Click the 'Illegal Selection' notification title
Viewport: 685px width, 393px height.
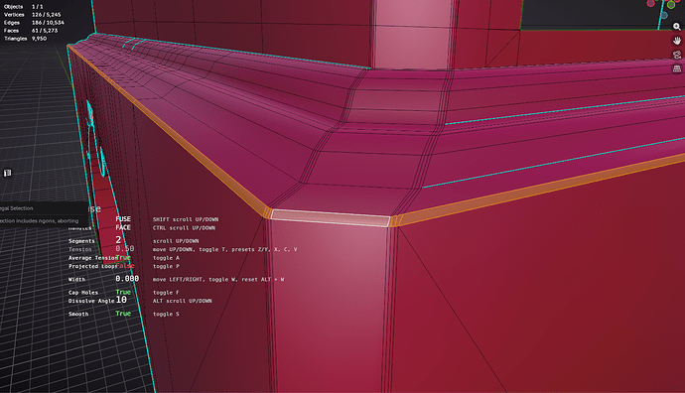[16, 208]
